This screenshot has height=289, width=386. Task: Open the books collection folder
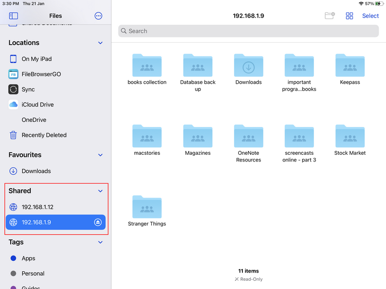pos(147,69)
